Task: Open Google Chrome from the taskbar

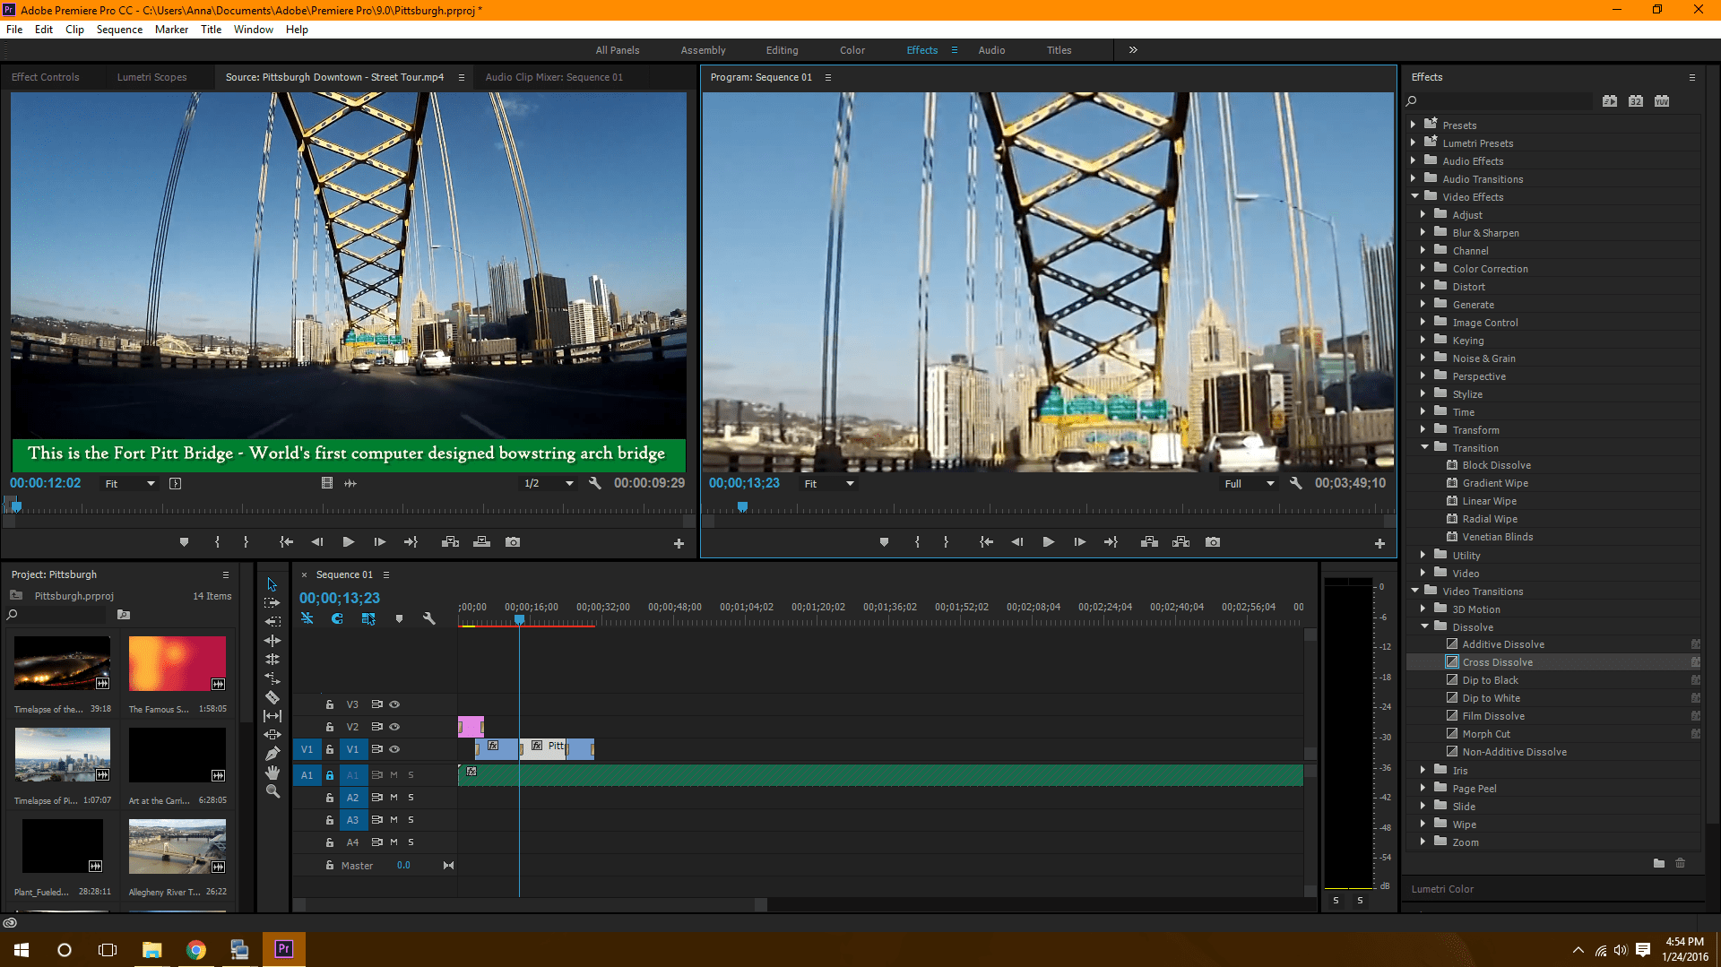Action: tap(195, 950)
